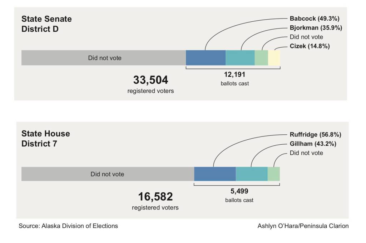Select the pale yellow Cizek bar segment

point(274,58)
